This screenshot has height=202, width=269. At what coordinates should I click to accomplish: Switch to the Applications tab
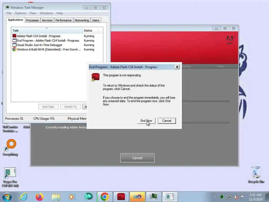click(x=15, y=20)
